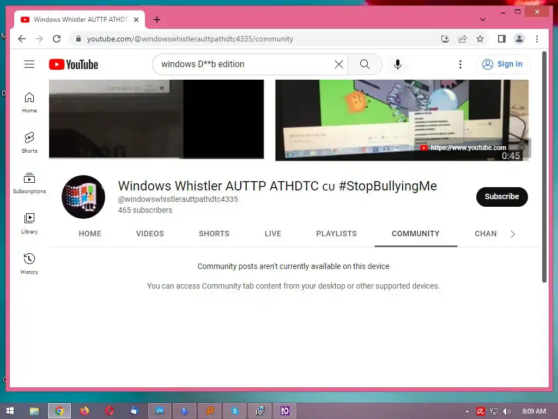Switch to the CHANNELS tab
The image size is (558, 419).
pyautogui.click(x=486, y=234)
